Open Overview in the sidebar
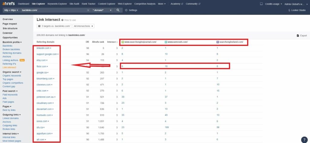 coord(8,19)
